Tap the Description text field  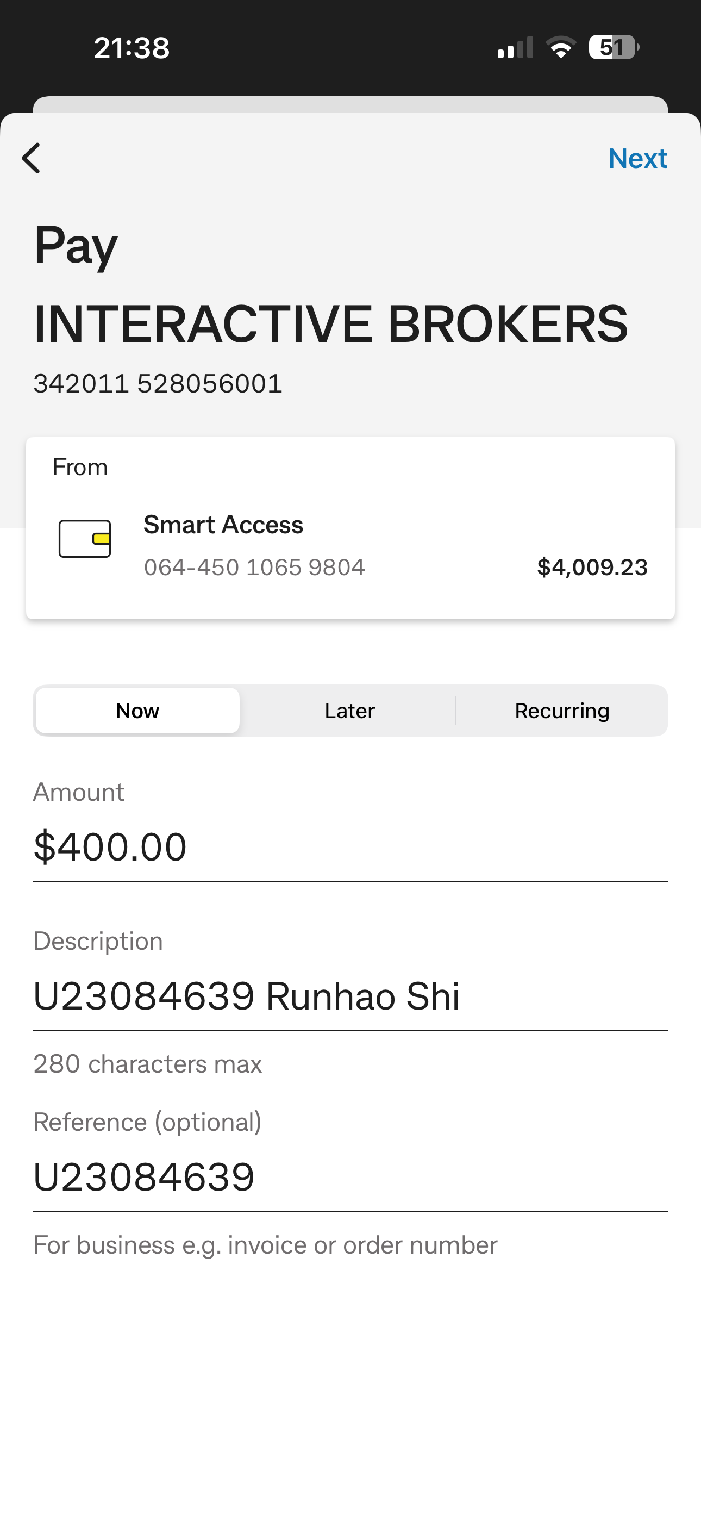pos(349,996)
